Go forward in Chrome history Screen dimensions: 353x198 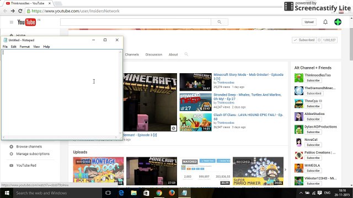[x=13, y=11]
